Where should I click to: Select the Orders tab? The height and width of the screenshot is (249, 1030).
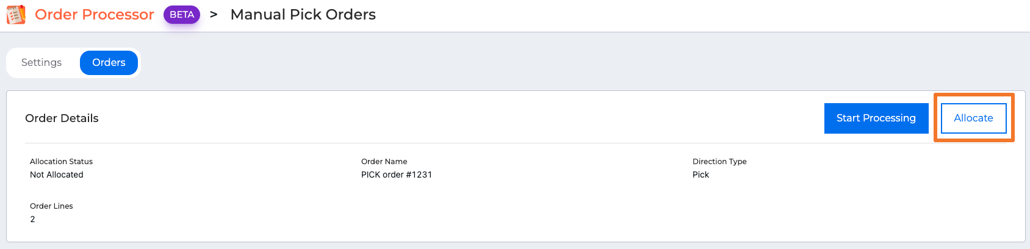(x=109, y=63)
